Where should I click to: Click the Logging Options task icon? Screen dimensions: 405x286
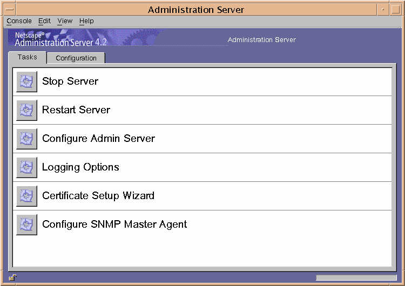click(26, 167)
